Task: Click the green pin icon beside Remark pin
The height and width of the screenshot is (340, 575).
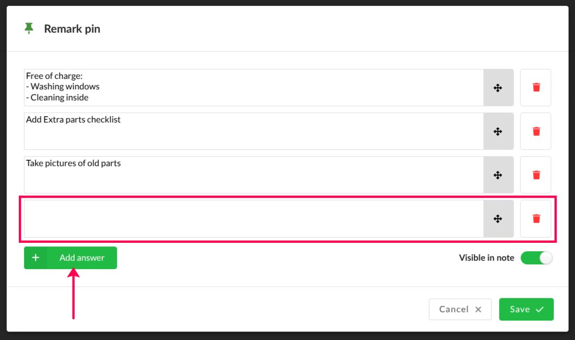Action: click(29, 28)
